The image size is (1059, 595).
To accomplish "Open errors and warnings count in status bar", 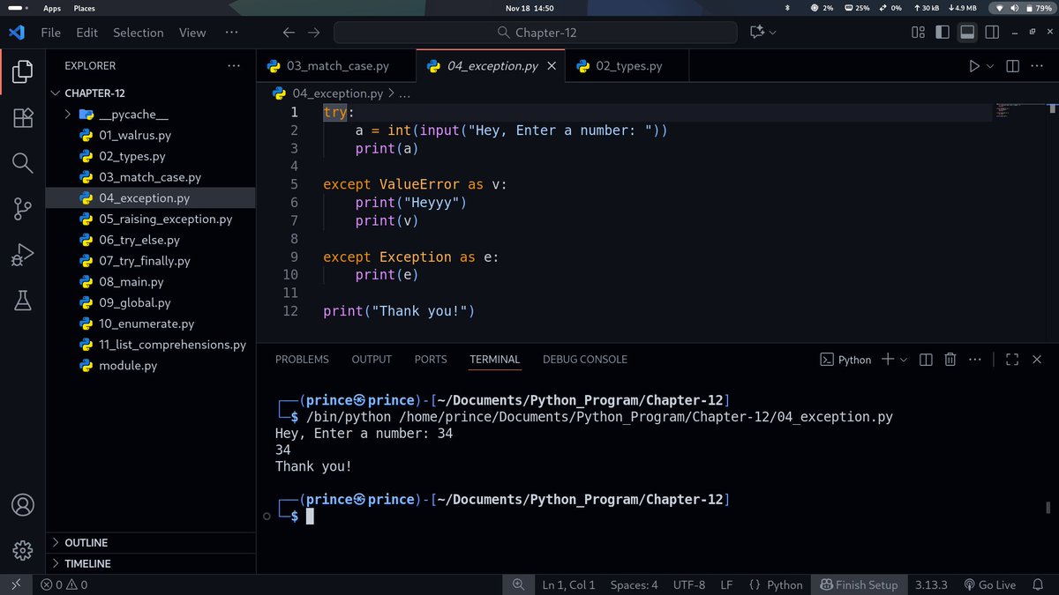I will coord(64,584).
